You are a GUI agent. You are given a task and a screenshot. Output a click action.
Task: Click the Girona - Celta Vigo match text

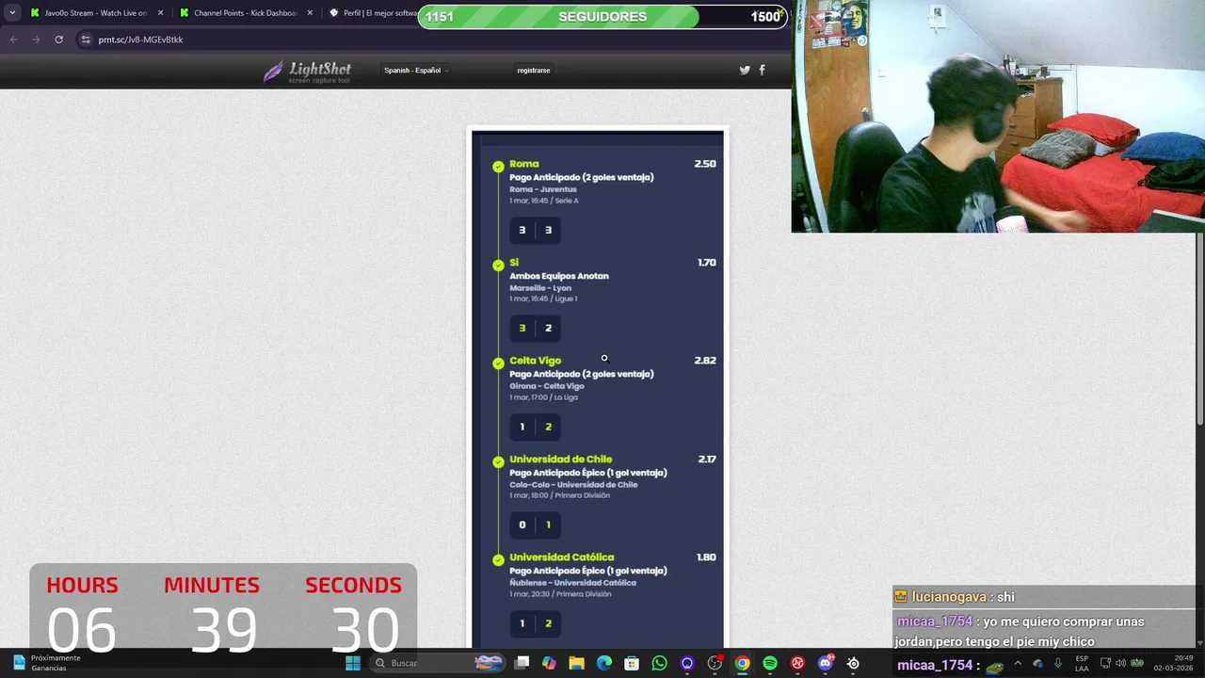click(547, 386)
